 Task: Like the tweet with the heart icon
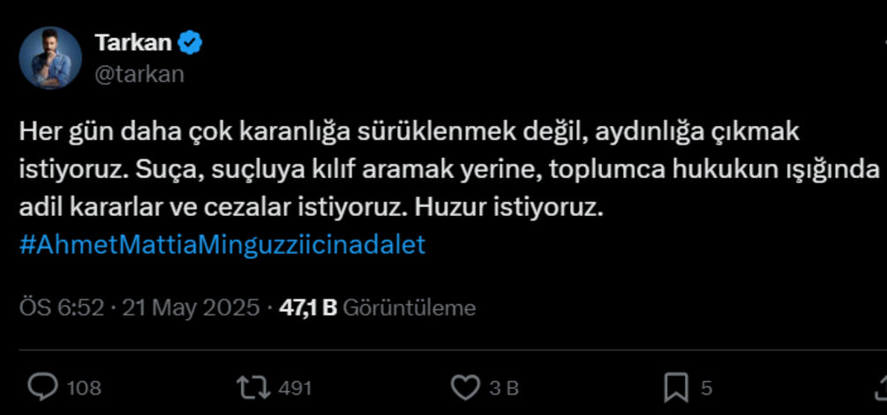tap(465, 388)
